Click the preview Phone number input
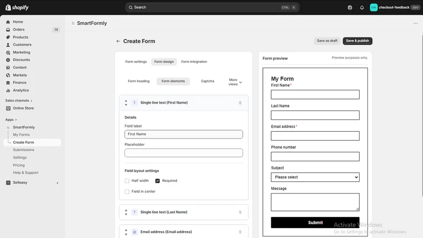Viewport: 423px width, 238px height. point(315,157)
